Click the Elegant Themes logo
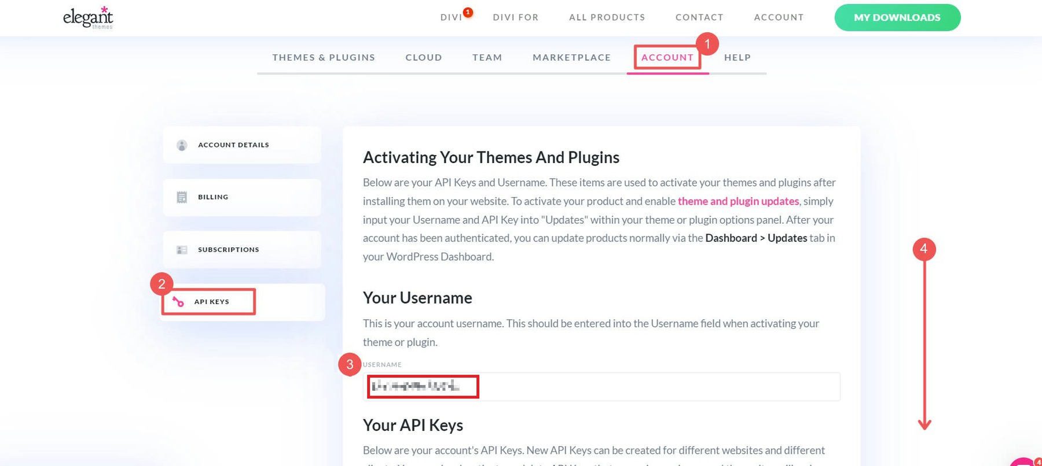 (88, 17)
